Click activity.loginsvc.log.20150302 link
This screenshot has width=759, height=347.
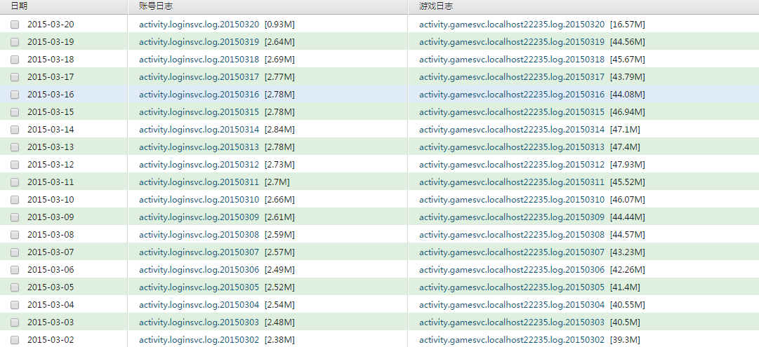199,339
